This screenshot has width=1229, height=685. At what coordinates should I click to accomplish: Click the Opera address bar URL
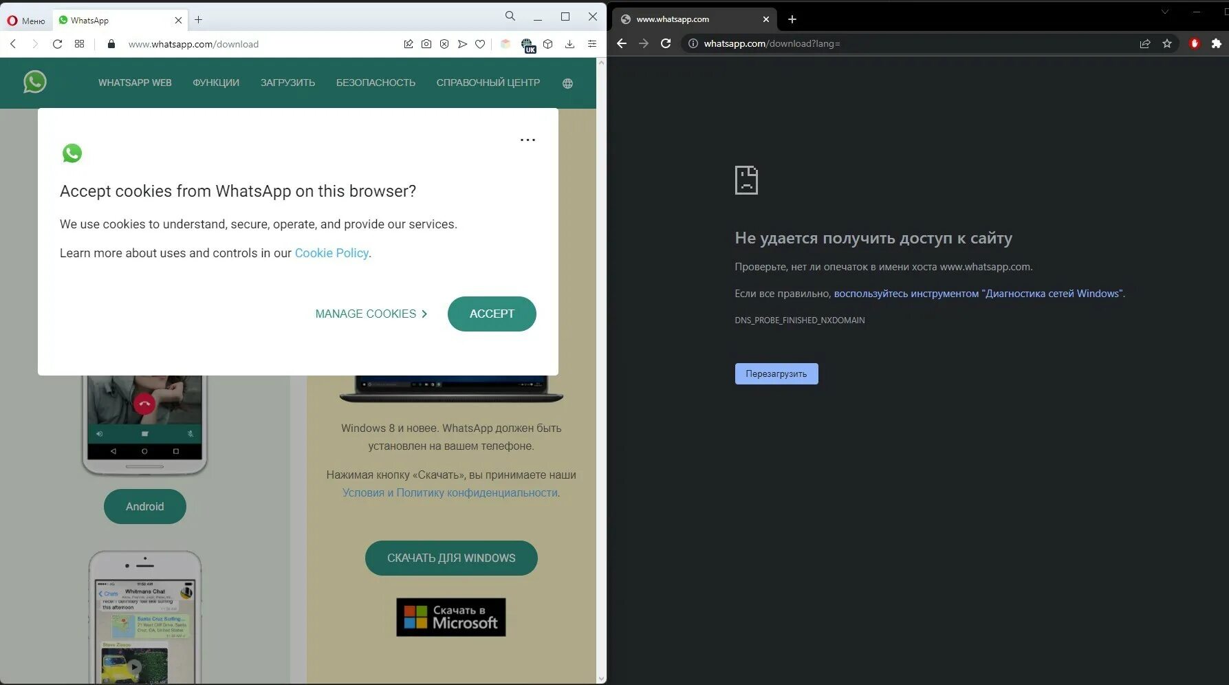pos(193,44)
